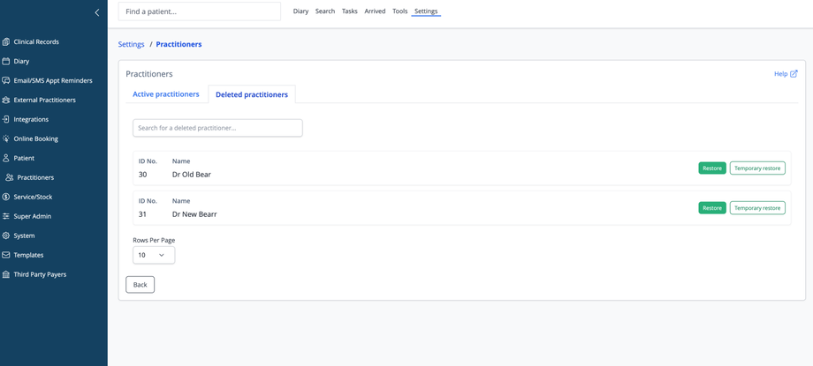Viewport: 813px width, 366px height.
Task: Switch to the Active practitioners tab
Action: [x=166, y=94]
